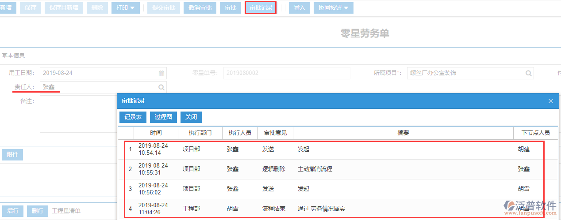Click the 删行 button
The height and width of the screenshot is (220, 561).
[38, 211]
